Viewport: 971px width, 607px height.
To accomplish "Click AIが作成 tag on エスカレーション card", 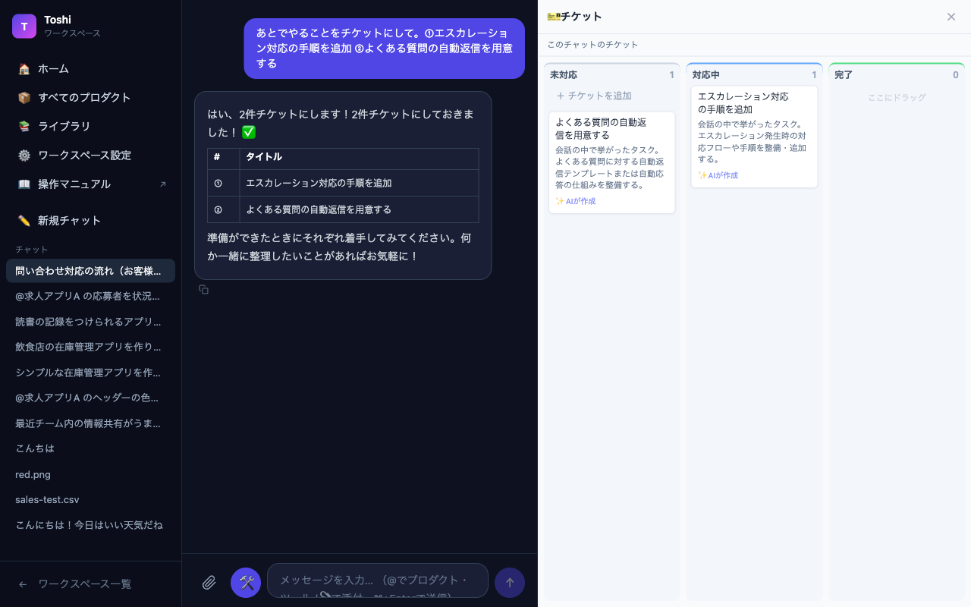I will 718,175.
